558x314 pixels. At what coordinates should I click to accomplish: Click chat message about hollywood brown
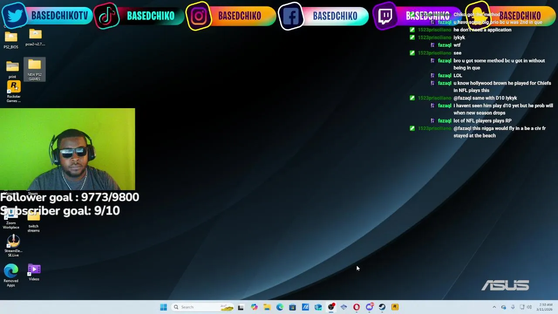pos(502,87)
